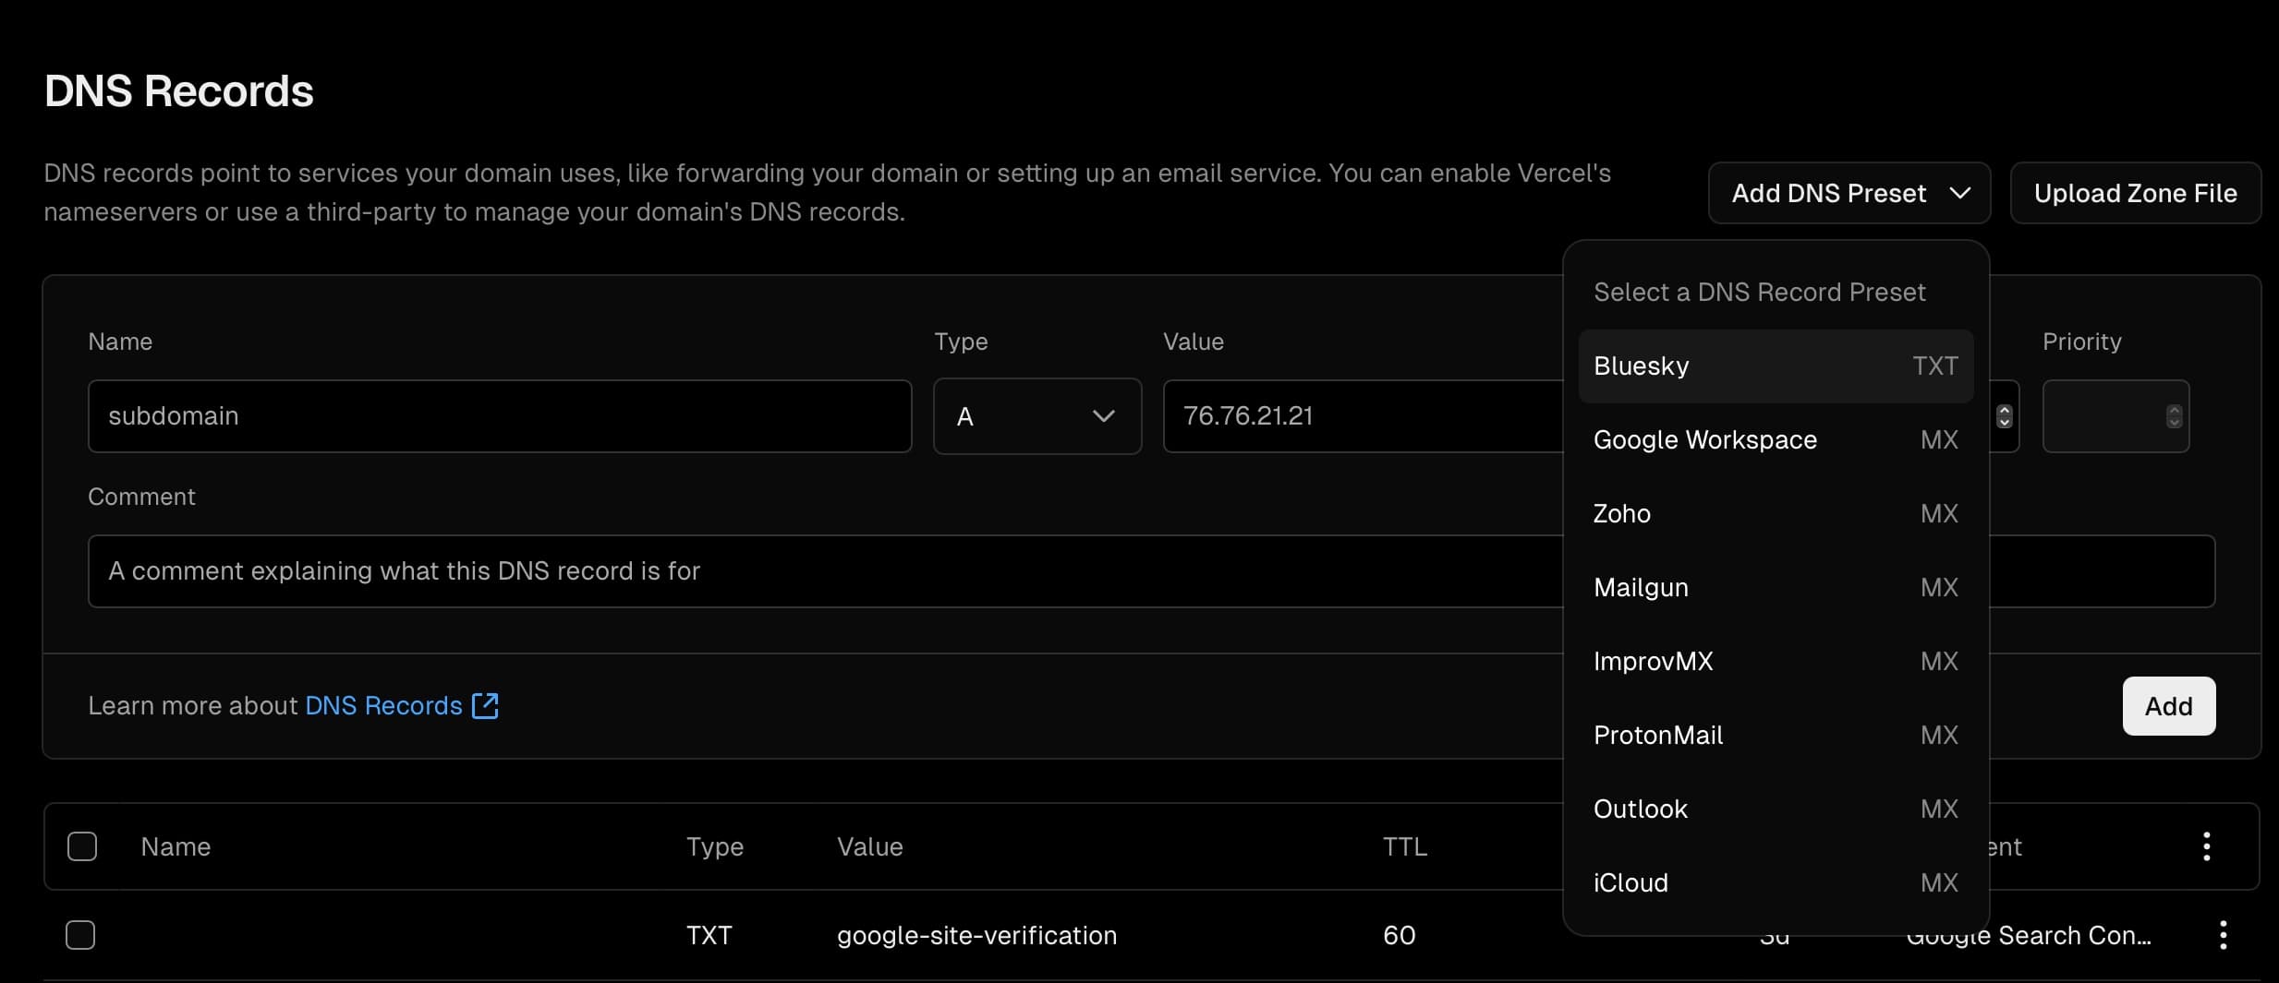Click the Upload Zone File button
The image size is (2279, 983).
click(x=2136, y=193)
